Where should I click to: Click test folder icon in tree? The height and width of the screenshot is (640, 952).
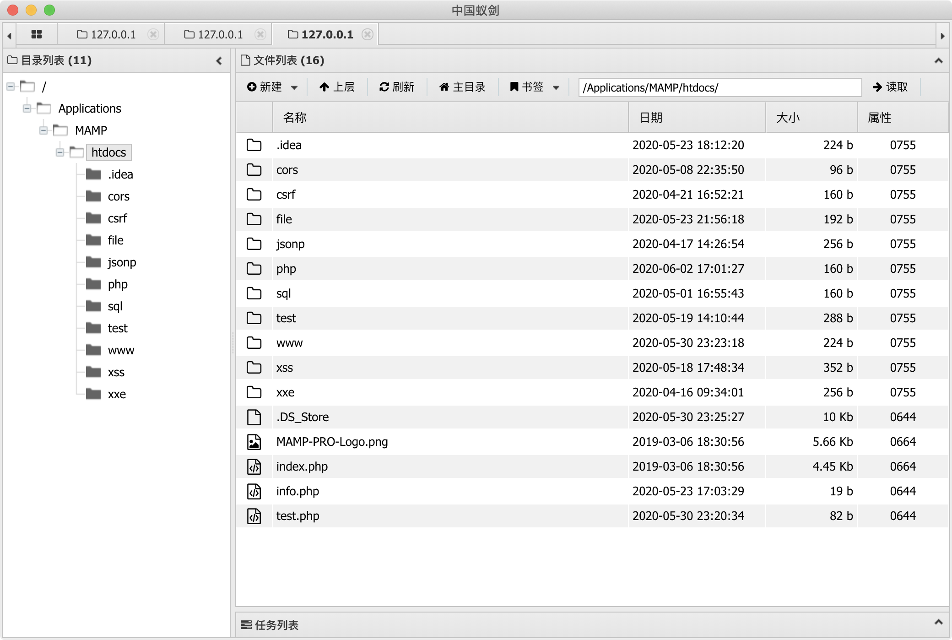pyautogui.click(x=94, y=328)
